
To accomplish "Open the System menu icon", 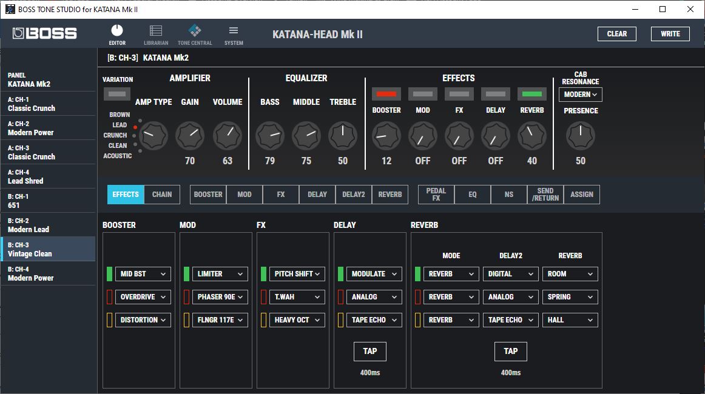I will [x=234, y=30].
